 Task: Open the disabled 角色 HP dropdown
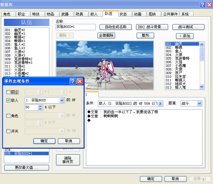point(62,116)
